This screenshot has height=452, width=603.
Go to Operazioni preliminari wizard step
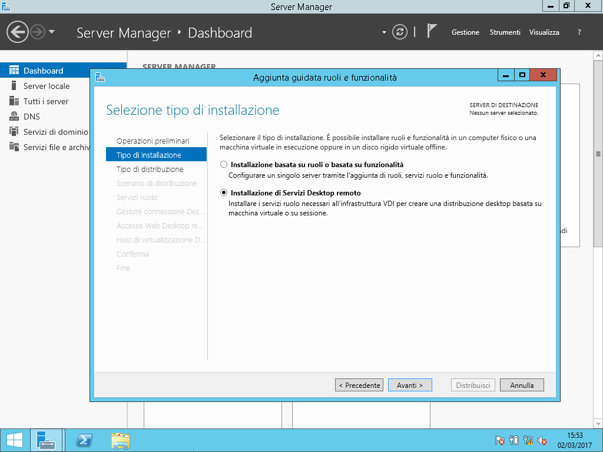click(153, 141)
